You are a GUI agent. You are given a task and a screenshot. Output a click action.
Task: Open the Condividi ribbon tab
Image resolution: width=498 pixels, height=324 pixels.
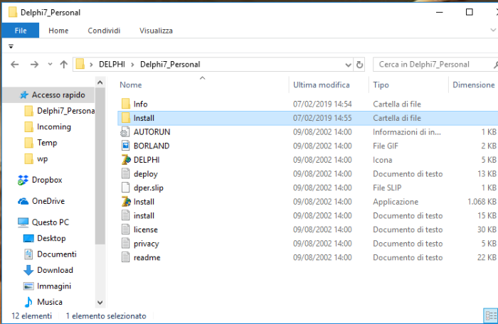[104, 31]
